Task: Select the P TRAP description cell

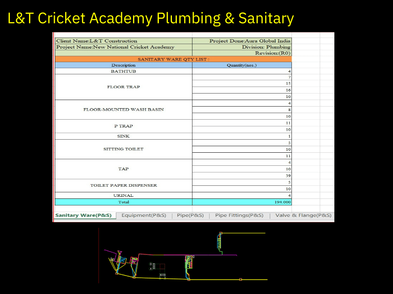Action: [124, 126]
